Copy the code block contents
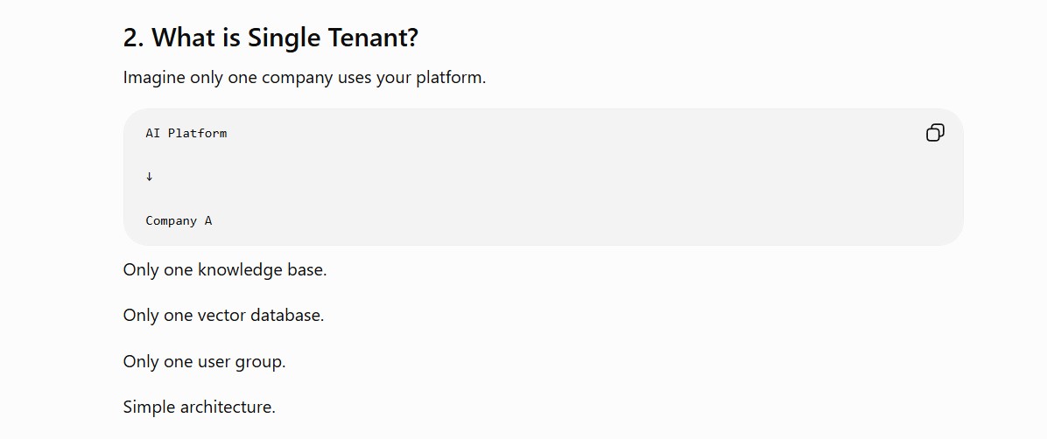Screen dimensions: 1047x439 click(x=935, y=133)
